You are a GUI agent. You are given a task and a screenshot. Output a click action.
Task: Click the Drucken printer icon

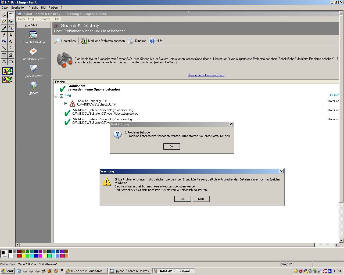131,41
